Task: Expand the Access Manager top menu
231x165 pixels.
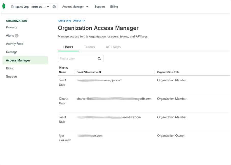Action: coord(75,7)
